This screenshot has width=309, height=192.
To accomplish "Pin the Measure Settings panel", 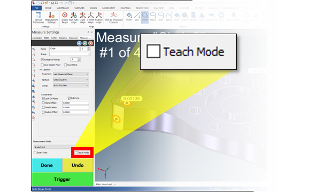I will 88,32.
